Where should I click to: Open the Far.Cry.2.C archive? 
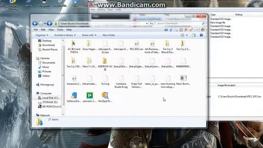(183, 46)
